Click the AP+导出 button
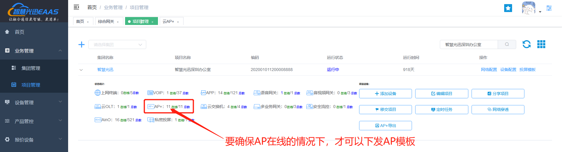The height and width of the screenshot is (152, 562). tap(385, 126)
